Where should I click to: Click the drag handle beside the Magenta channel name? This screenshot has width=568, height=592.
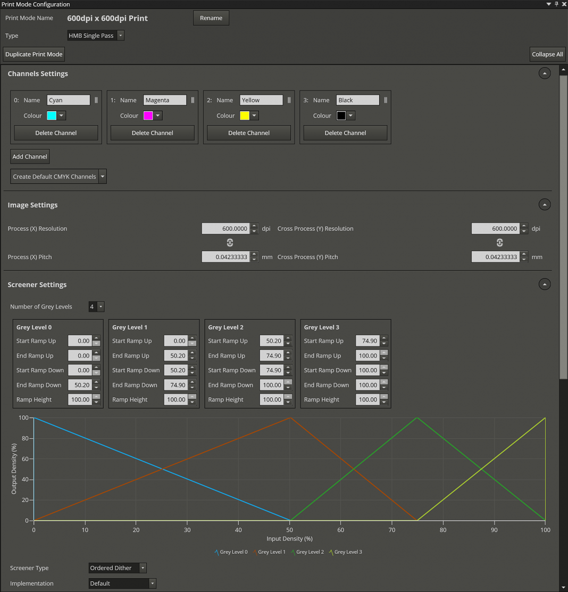pos(192,100)
